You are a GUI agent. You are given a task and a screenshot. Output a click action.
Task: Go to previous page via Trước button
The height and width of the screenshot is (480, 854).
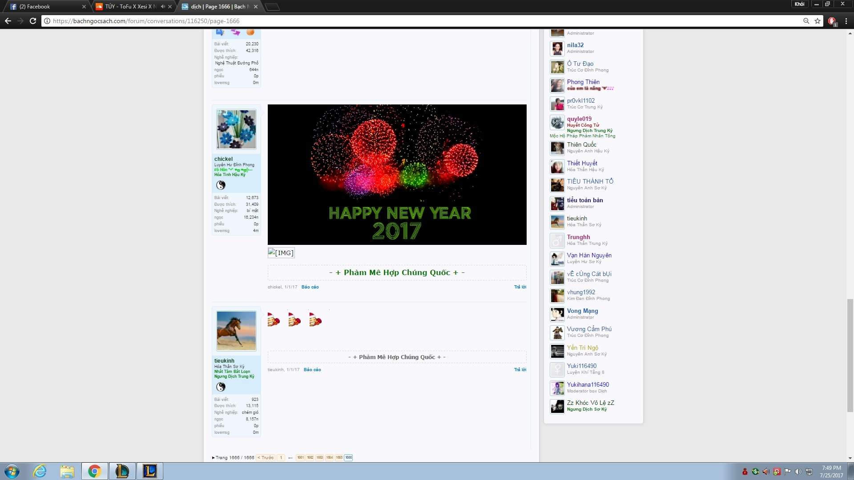[266, 458]
